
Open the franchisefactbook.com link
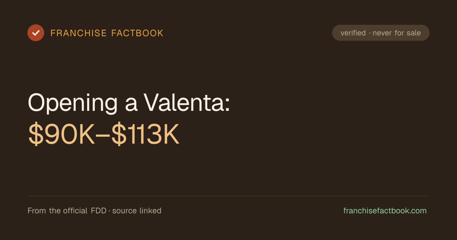pyautogui.click(x=385, y=211)
